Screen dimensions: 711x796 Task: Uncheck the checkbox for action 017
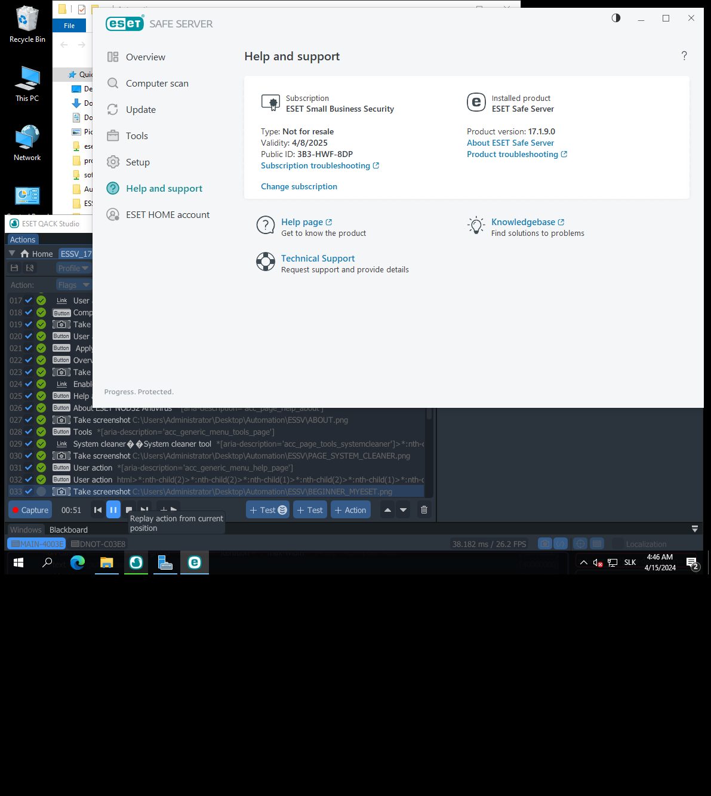coord(29,300)
